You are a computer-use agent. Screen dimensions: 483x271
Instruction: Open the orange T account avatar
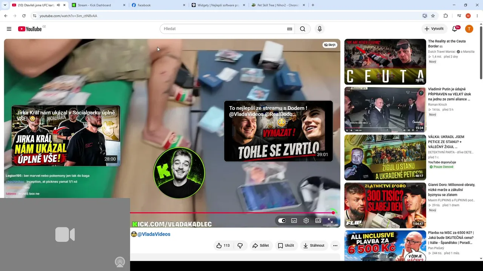469,29
